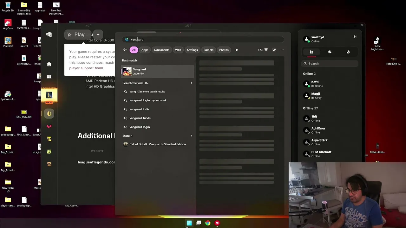Click the Riot fist logo in the sidebar
The width and height of the screenshot is (406, 228).
49,35
